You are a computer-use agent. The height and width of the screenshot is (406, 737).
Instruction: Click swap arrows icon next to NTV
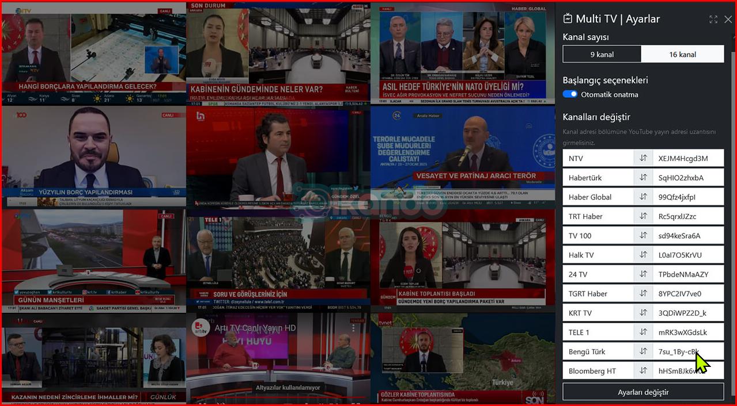pyautogui.click(x=643, y=158)
